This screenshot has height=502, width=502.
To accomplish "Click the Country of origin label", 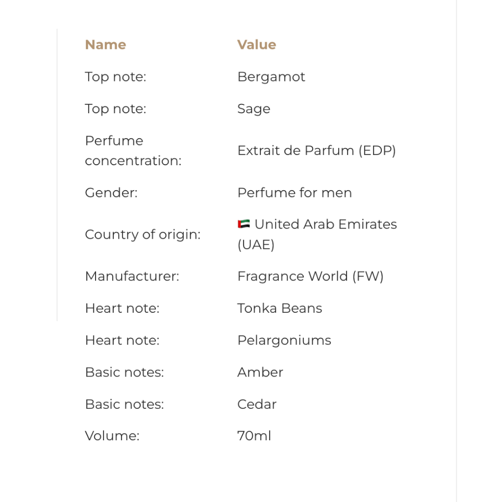I will click(x=143, y=234).
